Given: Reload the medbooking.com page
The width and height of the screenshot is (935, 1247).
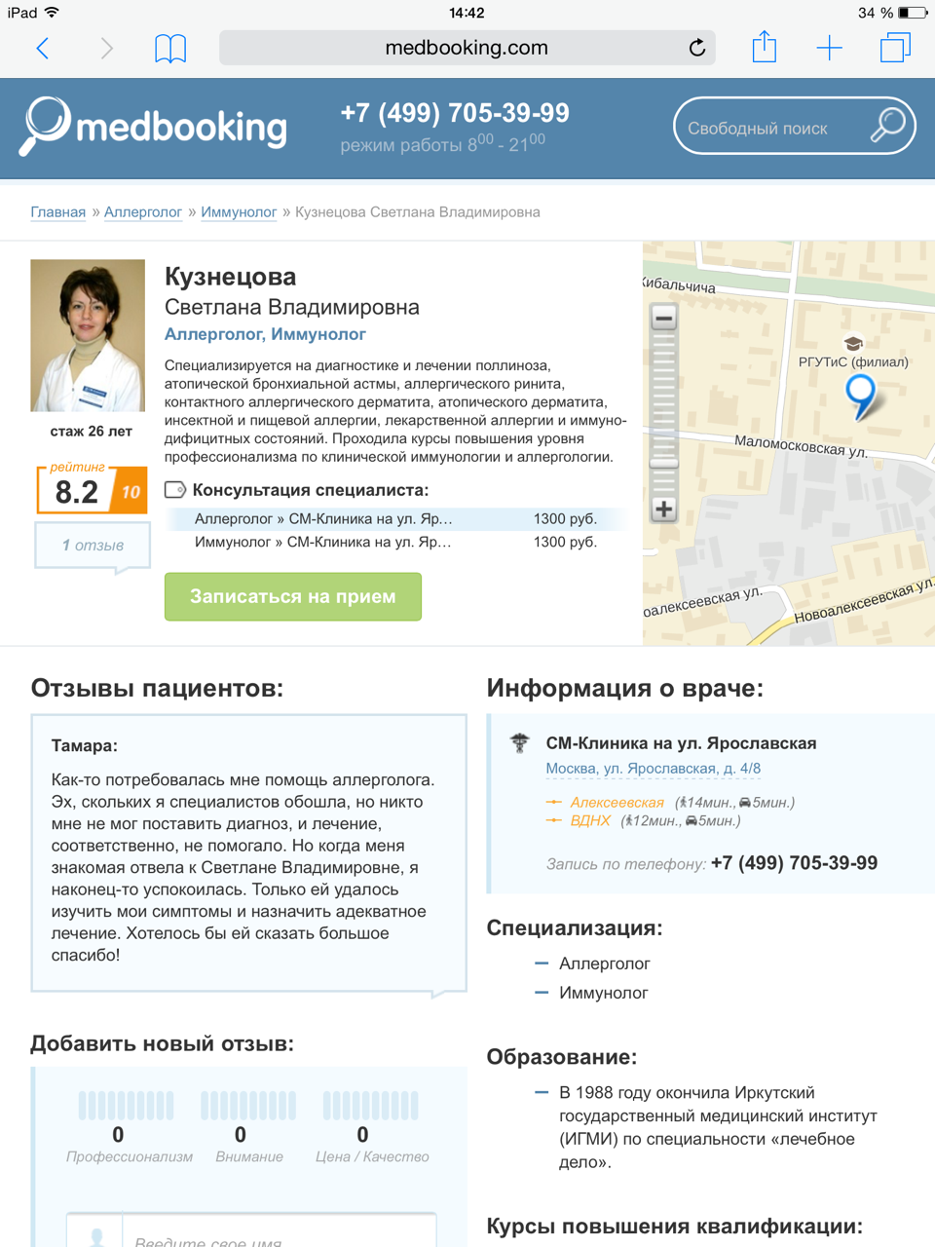Looking at the screenshot, I should (696, 48).
